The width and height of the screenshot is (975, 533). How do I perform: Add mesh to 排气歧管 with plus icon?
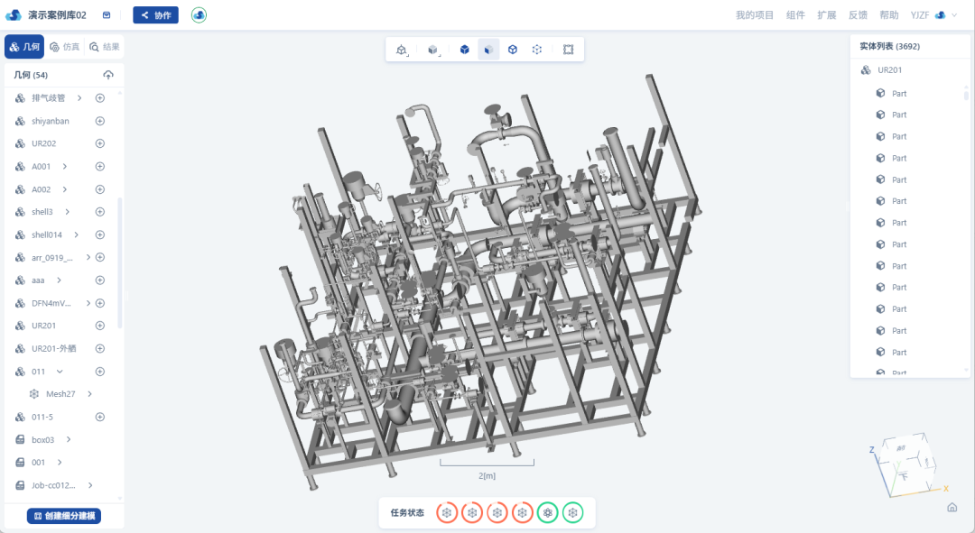click(99, 98)
